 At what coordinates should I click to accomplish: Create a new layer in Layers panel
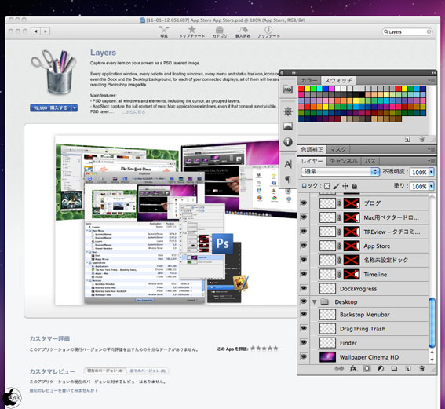tap(408, 368)
